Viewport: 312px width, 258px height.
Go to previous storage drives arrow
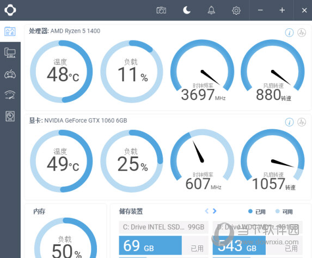pyautogui.click(x=207, y=211)
